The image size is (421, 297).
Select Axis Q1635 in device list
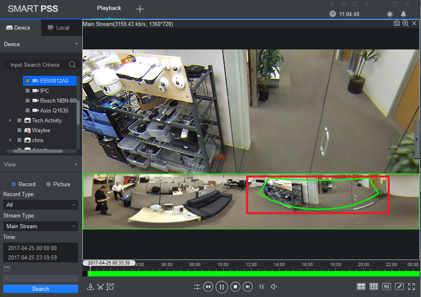54,110
